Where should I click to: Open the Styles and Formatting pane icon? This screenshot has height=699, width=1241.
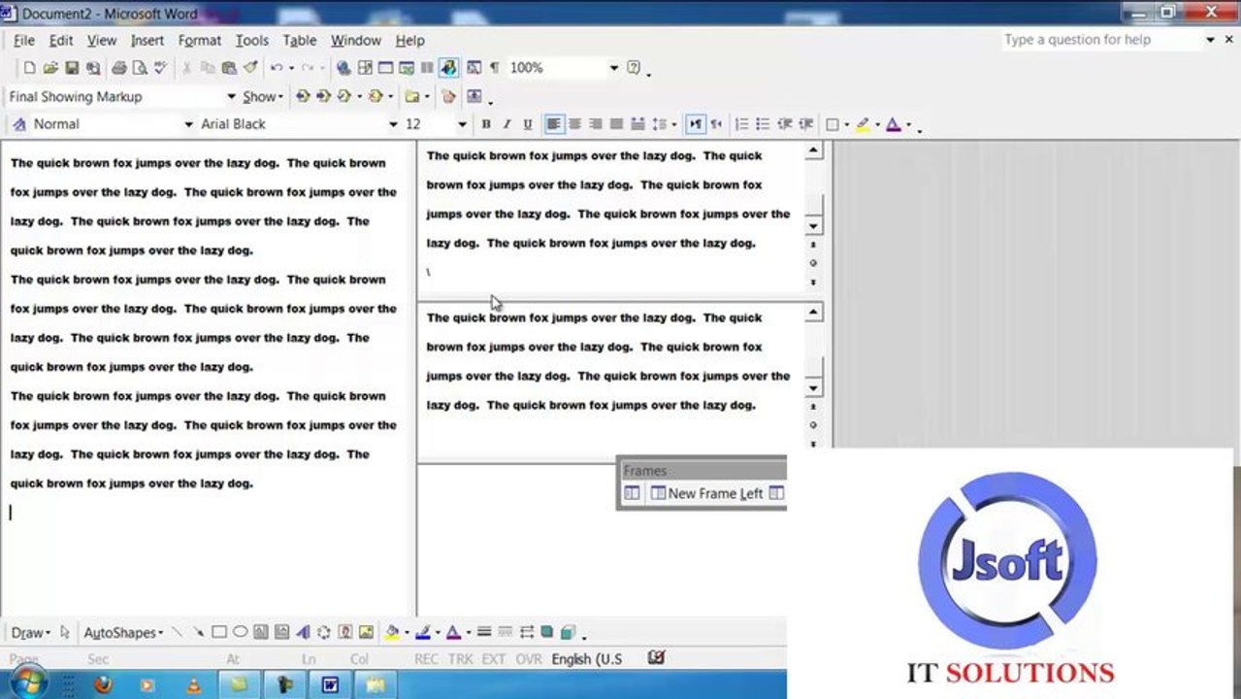(x=18, y=124)
